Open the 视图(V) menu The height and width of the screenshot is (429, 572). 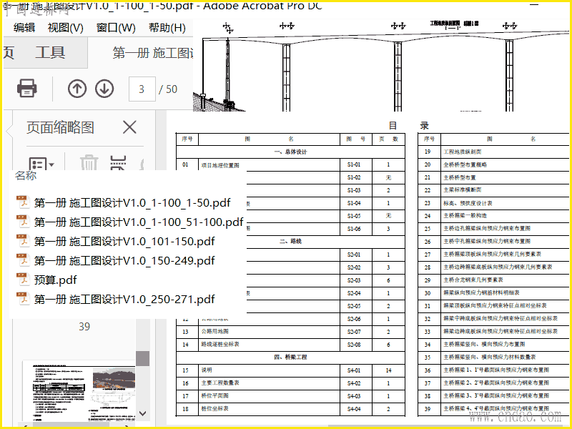(65, 28)
